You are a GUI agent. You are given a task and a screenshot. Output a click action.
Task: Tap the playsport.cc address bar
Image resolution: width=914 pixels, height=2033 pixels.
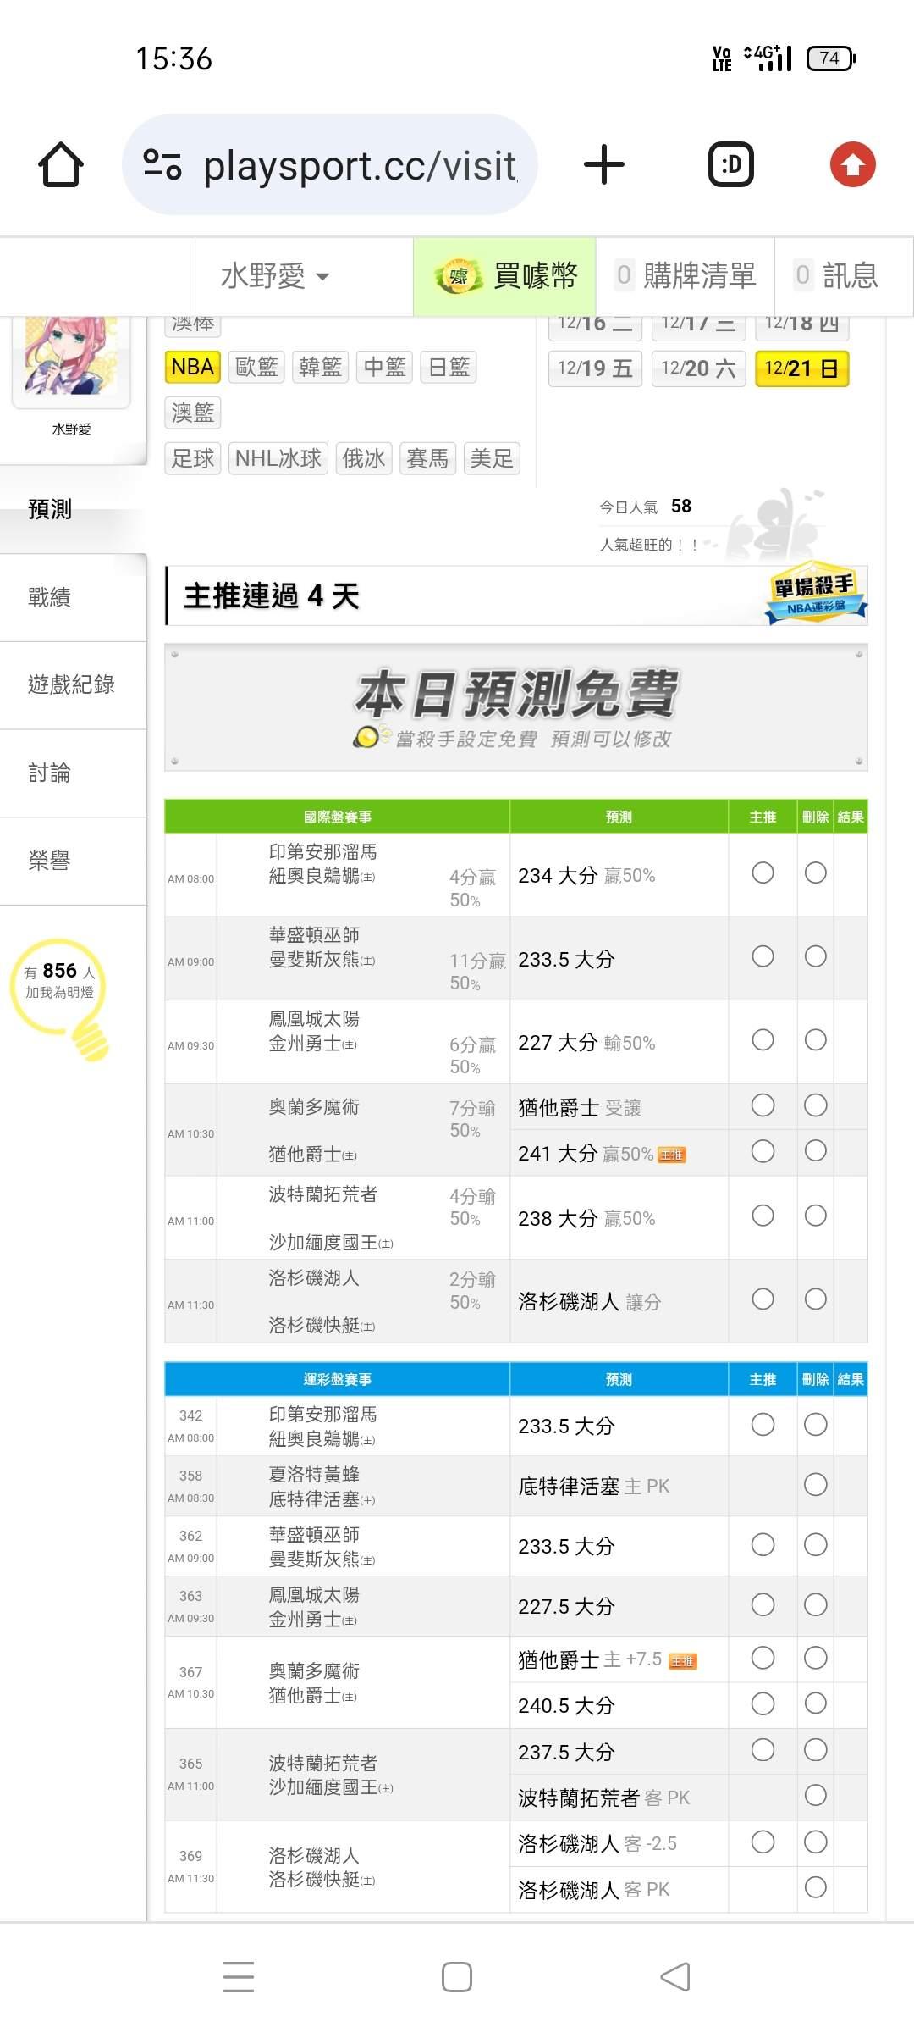[330, 164]
